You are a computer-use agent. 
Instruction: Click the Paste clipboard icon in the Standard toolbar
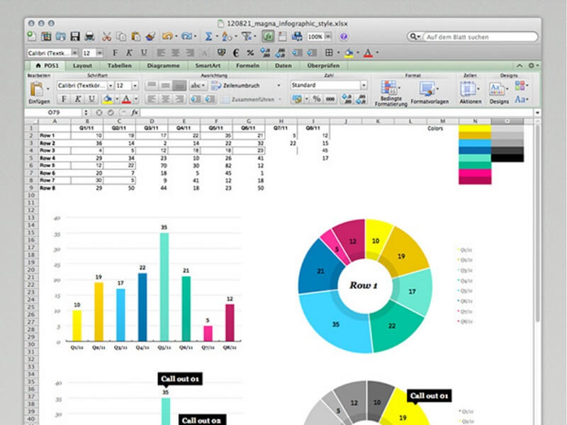pos(135,36)
